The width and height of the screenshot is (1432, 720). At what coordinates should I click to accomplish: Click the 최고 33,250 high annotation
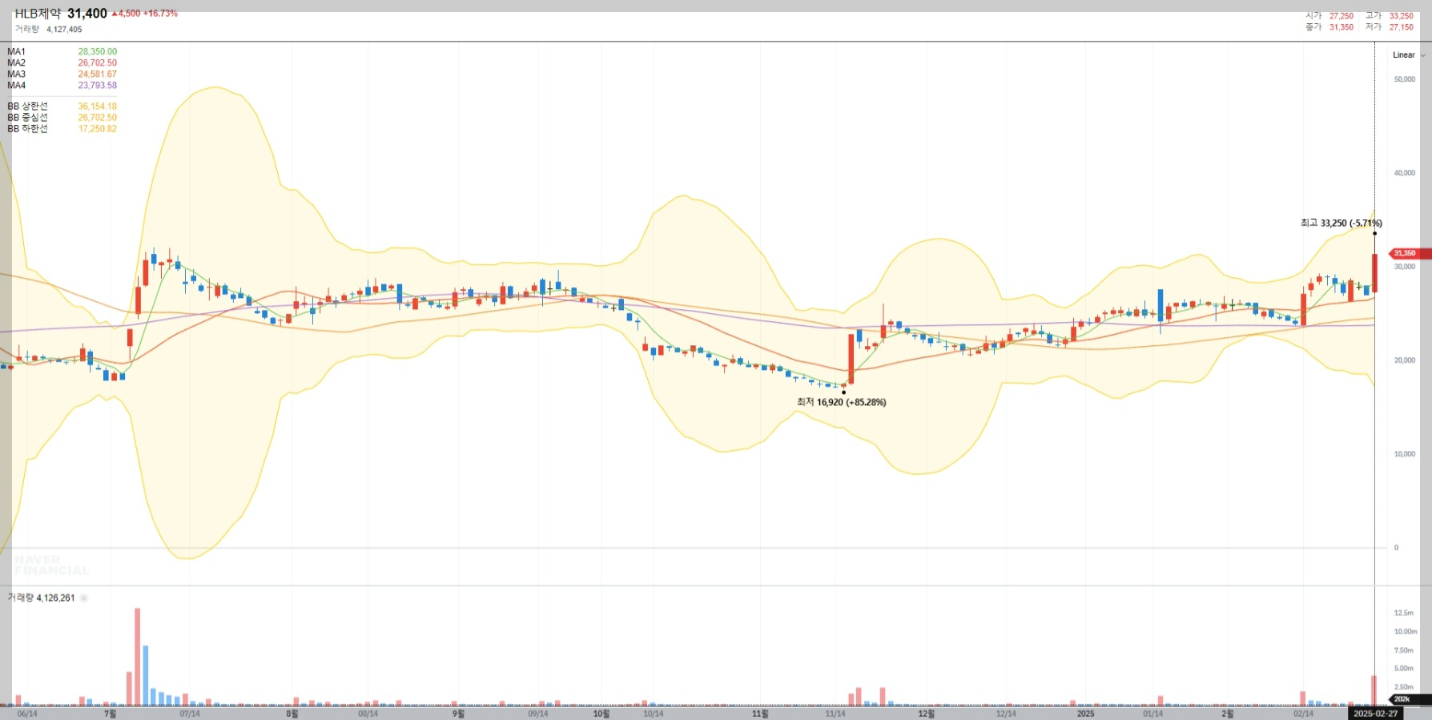click(x=1341, y=223)
